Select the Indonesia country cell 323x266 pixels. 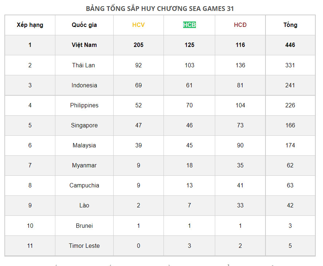84,85
